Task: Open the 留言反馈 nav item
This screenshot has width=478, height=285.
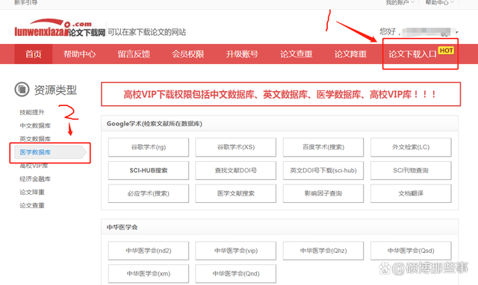Action: tap(134, 54)
